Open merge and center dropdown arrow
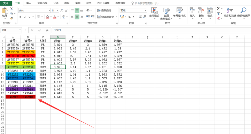 (x=116, y=17)
